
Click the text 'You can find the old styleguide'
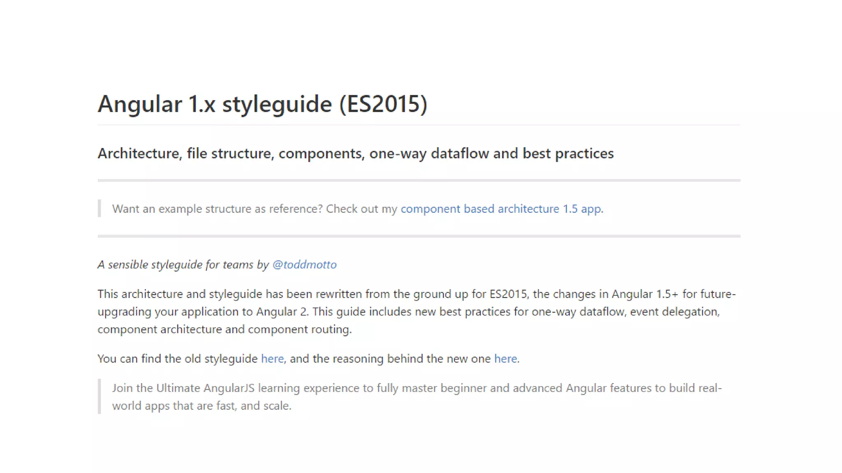tap(177, 359)
